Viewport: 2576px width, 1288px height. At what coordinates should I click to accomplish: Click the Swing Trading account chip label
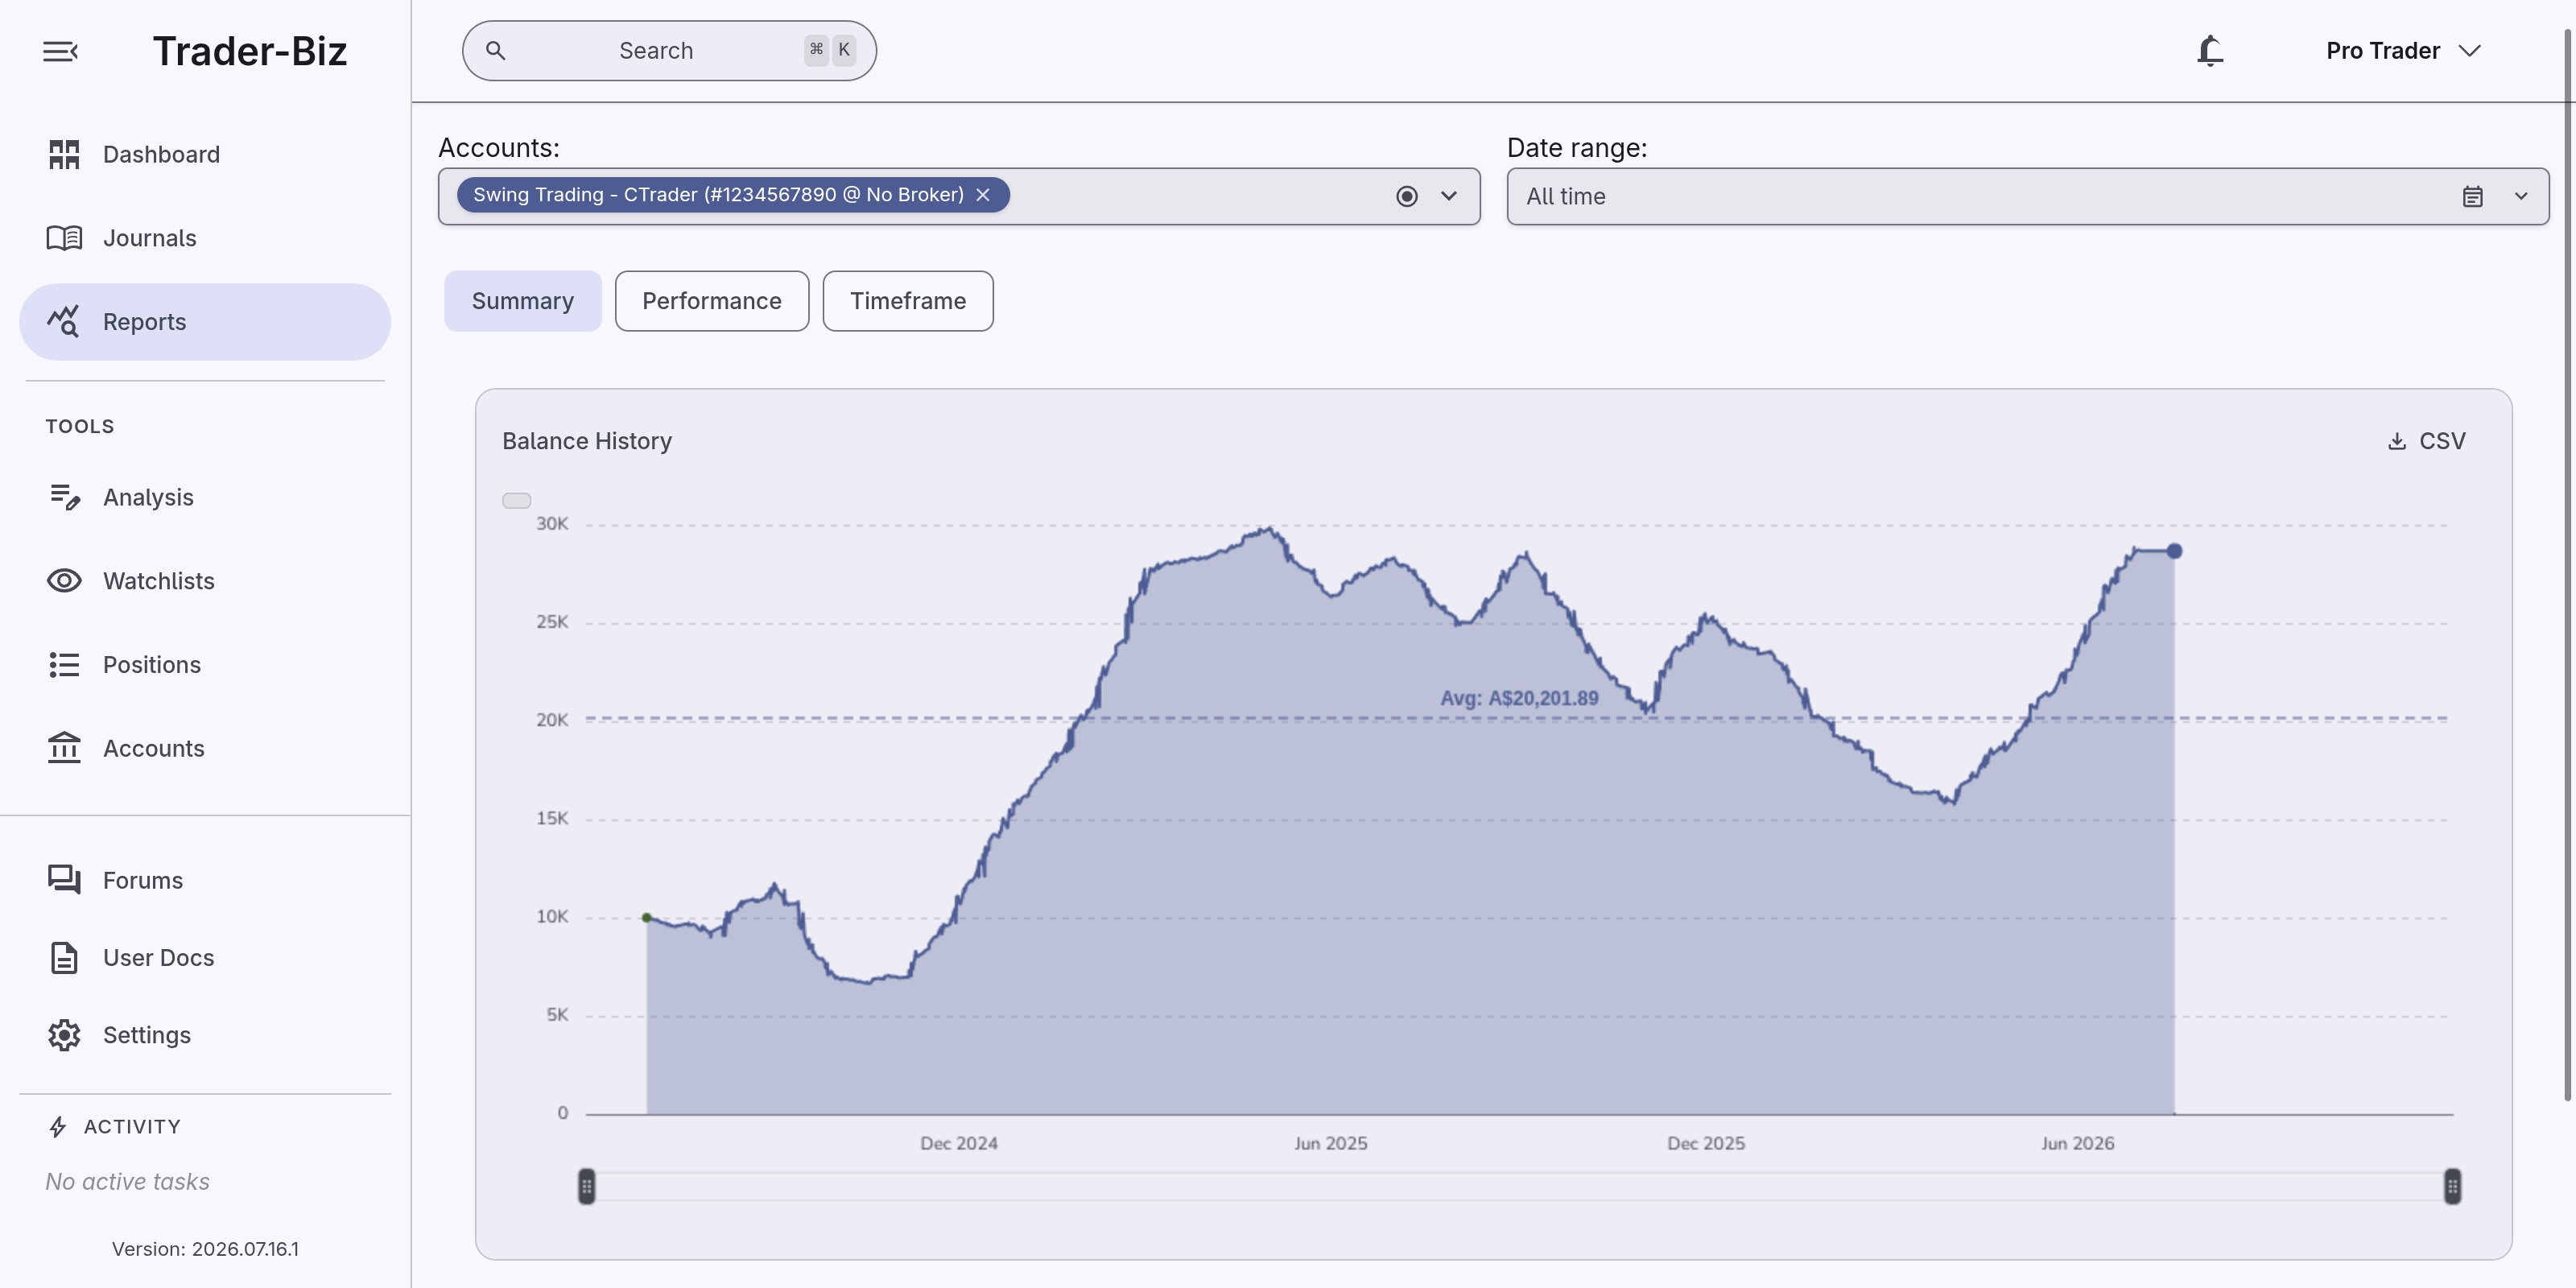[x=719, y=195]
